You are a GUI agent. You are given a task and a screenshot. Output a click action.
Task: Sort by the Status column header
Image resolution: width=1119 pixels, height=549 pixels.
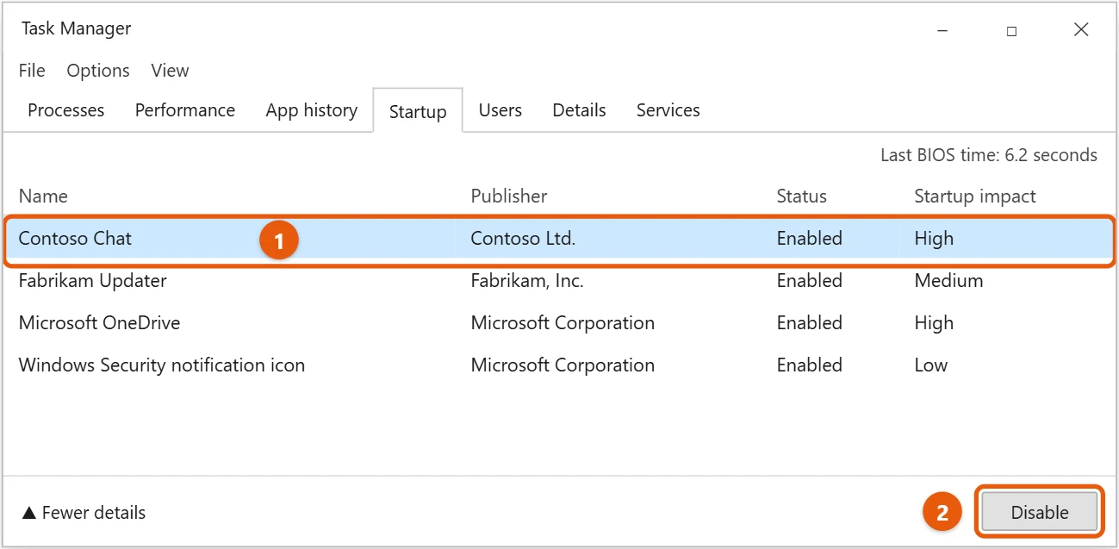click(x=801, y=197)
